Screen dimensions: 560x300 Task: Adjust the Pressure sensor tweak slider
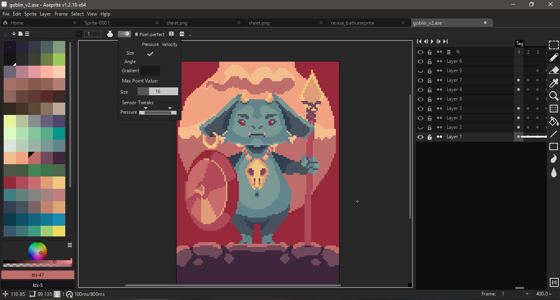click(158, 112)
